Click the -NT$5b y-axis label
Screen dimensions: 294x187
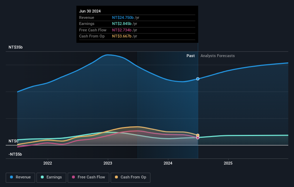pos(15,154)
